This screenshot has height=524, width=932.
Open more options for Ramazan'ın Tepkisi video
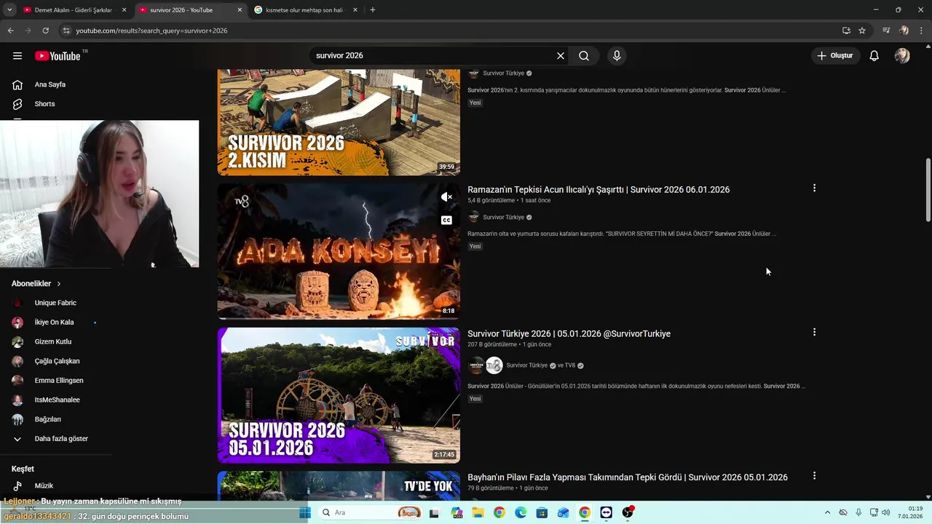814,188
